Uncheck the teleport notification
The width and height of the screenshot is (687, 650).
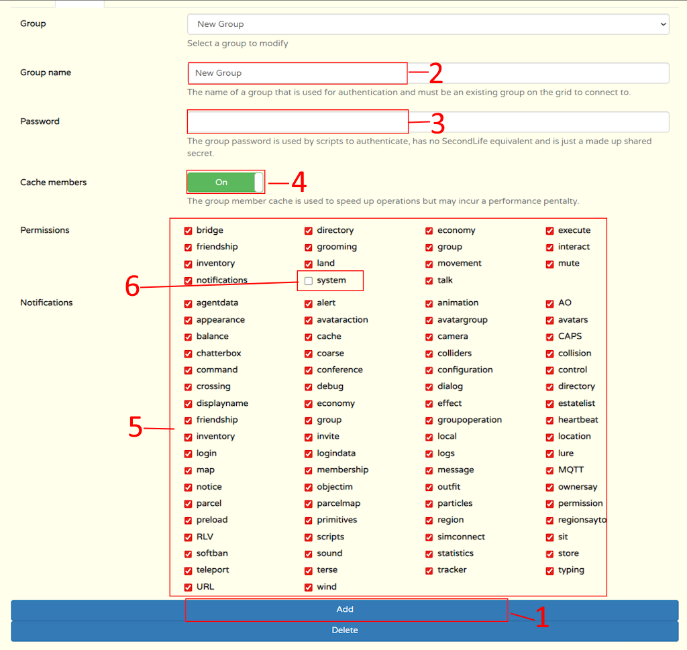pos(189,570)
